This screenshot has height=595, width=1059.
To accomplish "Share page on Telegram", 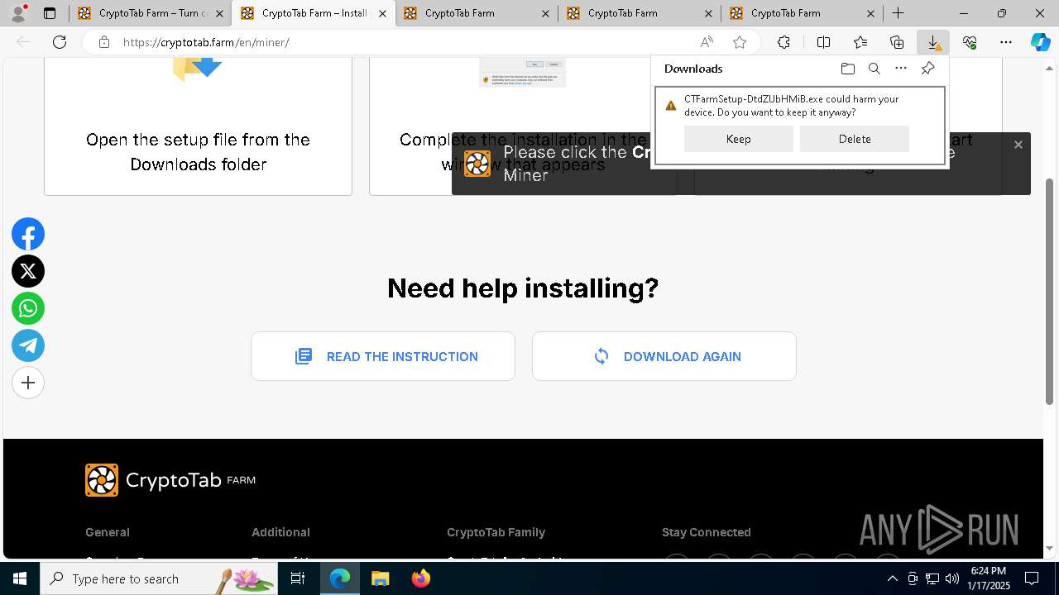I will pos(28,345).
